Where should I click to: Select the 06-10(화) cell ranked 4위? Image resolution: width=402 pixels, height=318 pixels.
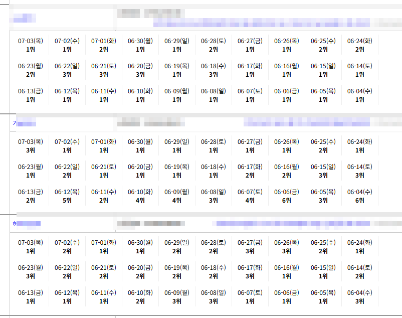[140, 196]
